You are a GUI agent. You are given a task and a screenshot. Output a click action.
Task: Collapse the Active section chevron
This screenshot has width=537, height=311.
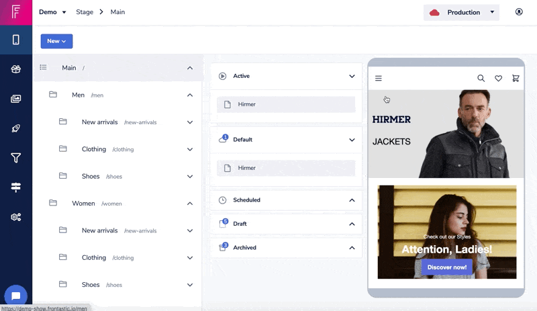point(352,76)
